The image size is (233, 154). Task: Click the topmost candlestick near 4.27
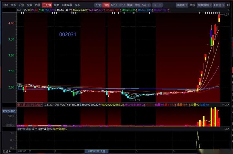[219, 18]
